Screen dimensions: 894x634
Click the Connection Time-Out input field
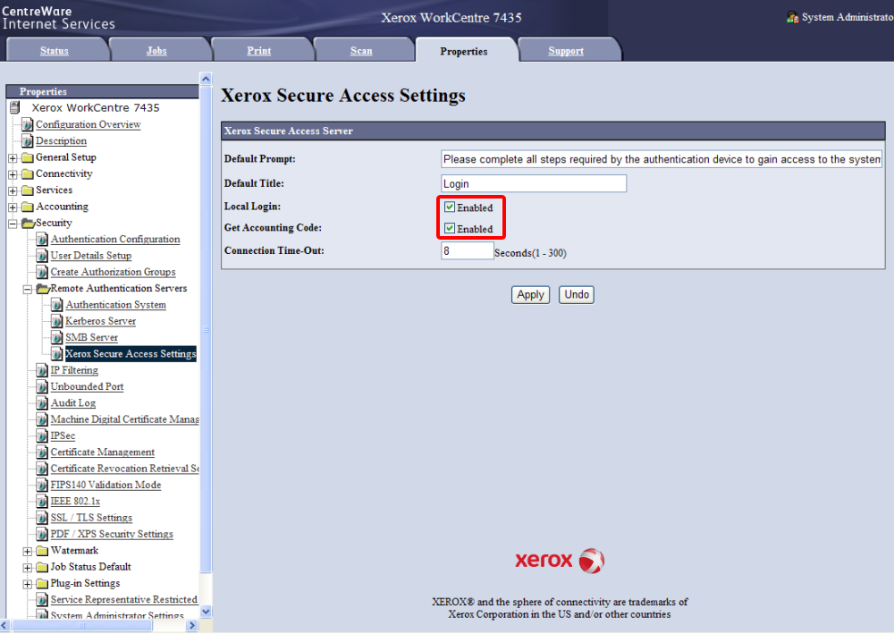click(467, 251)
